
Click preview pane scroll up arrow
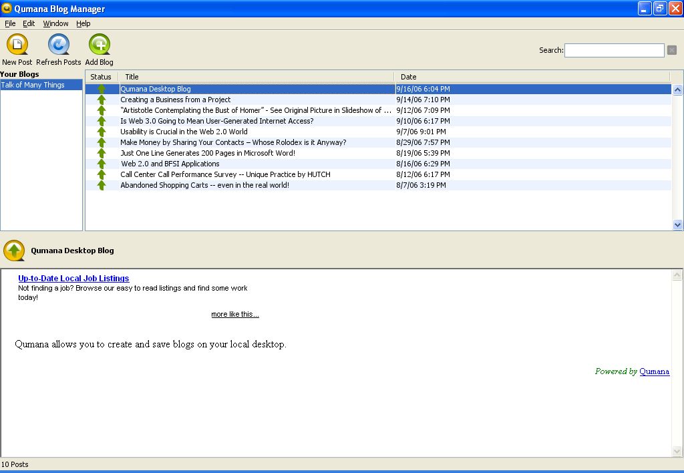coord(677,275)
